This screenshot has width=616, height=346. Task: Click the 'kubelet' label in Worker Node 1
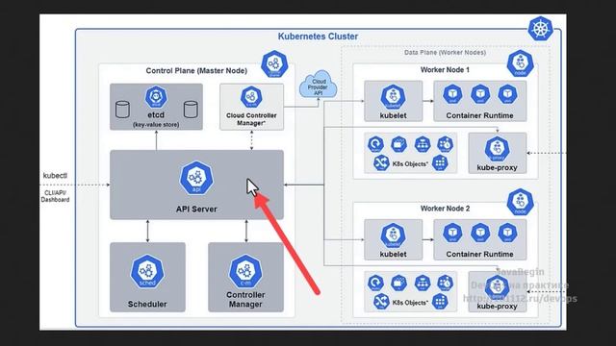pos(393,115)
